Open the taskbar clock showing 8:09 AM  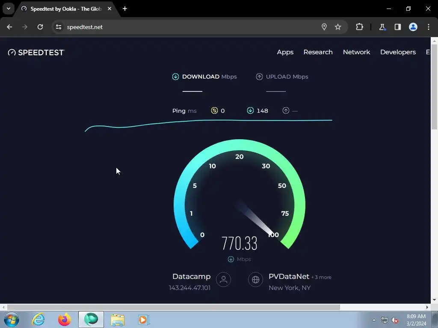click(x=416, y=320)
